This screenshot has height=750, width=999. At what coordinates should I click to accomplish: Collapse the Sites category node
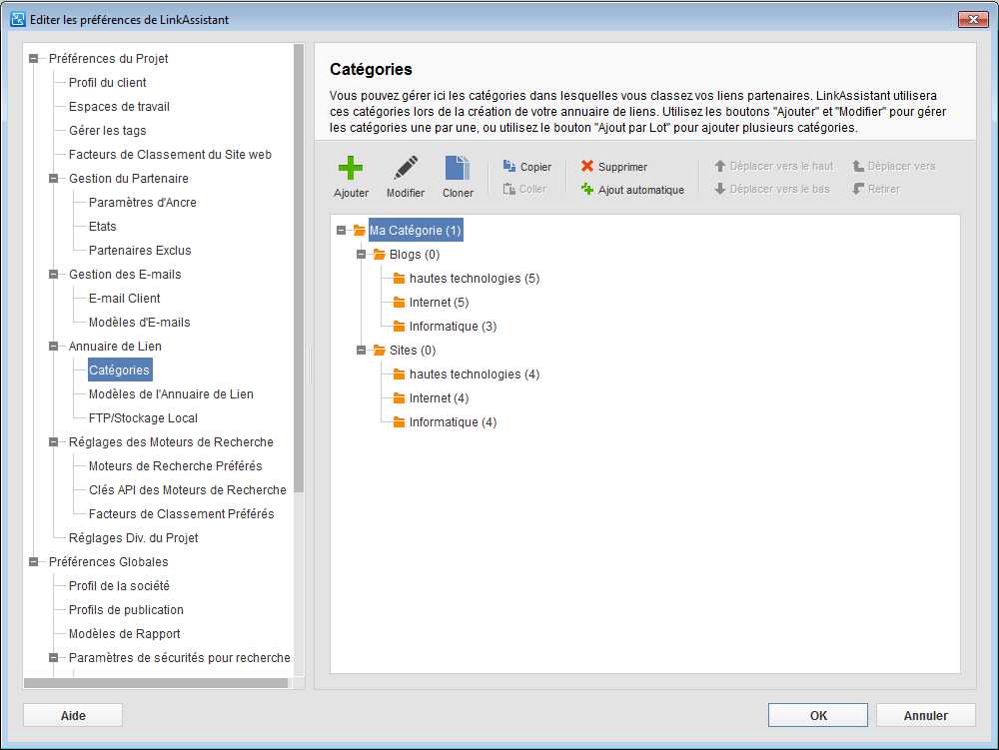click(362, 351)
